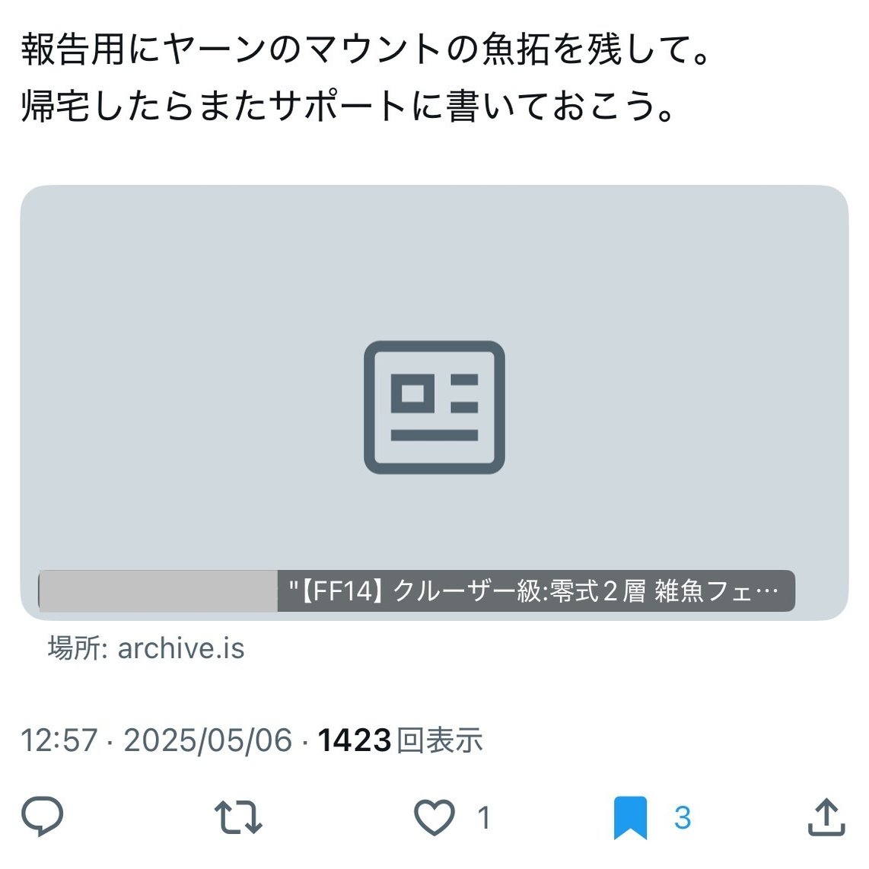Like the post with the heart icon
The width and height of the screenshot is (869, 869).
434,817
